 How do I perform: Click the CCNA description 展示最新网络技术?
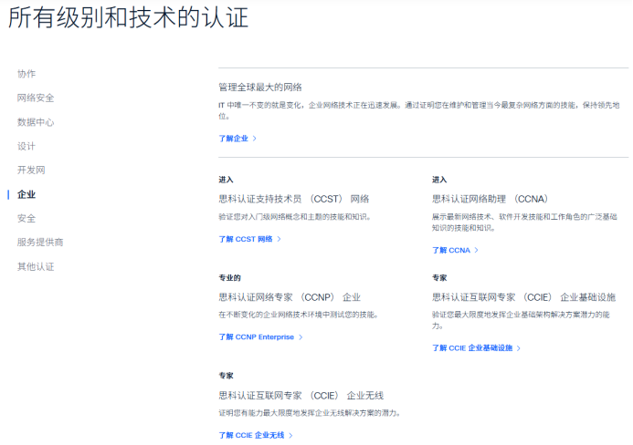[524, 222]
